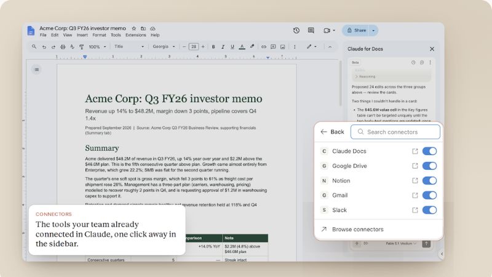492x277 pixels.
Task: Star the Acme Corp investor memo document
Action: (x=133, y=28)
